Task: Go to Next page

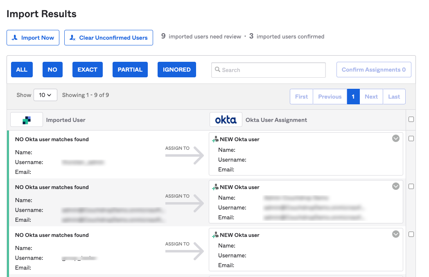Action: [371, 97]
